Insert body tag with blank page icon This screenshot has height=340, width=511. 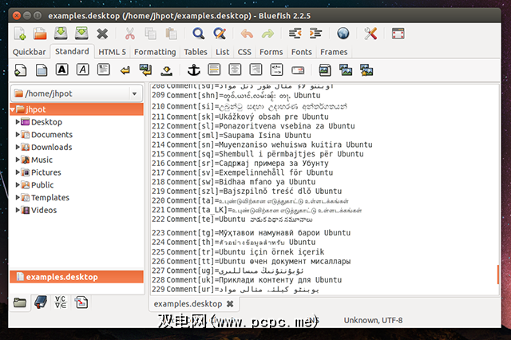(x=42, y=70)
